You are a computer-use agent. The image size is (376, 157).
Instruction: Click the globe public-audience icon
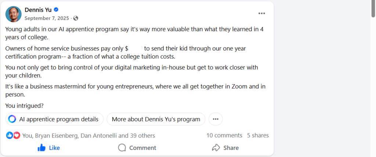point(76,18)
